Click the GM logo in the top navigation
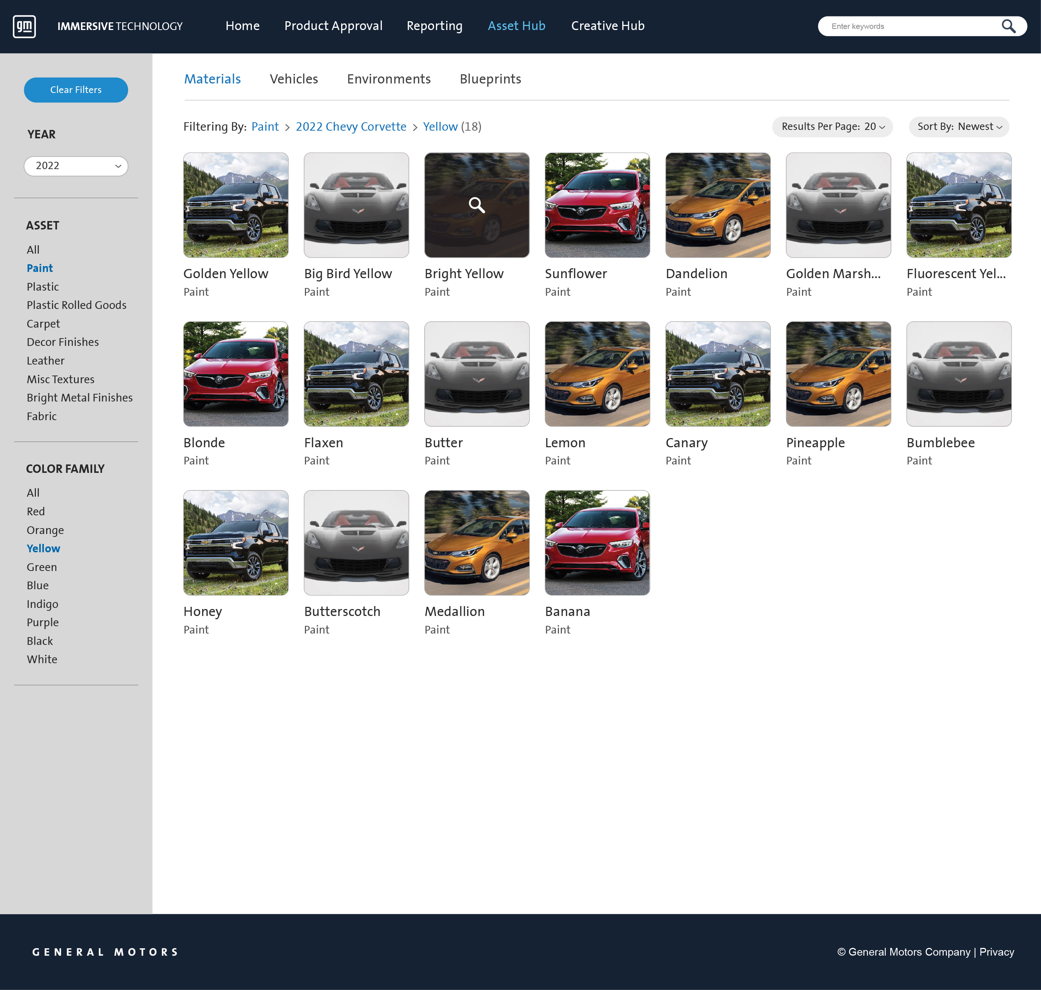 [x=24, y=26]
